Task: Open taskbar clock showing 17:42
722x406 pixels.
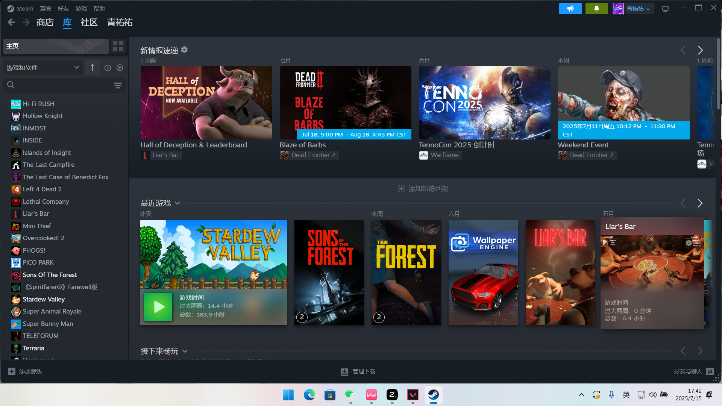Action: [x=689, y=395]
